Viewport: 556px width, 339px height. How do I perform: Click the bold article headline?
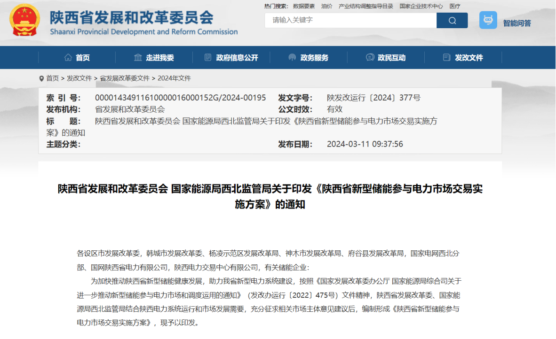270,196
